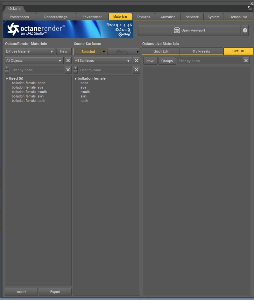Select the teeth surface
This screenshot has height=300, width=254.
pyautogui.click(x=84, y=101)
